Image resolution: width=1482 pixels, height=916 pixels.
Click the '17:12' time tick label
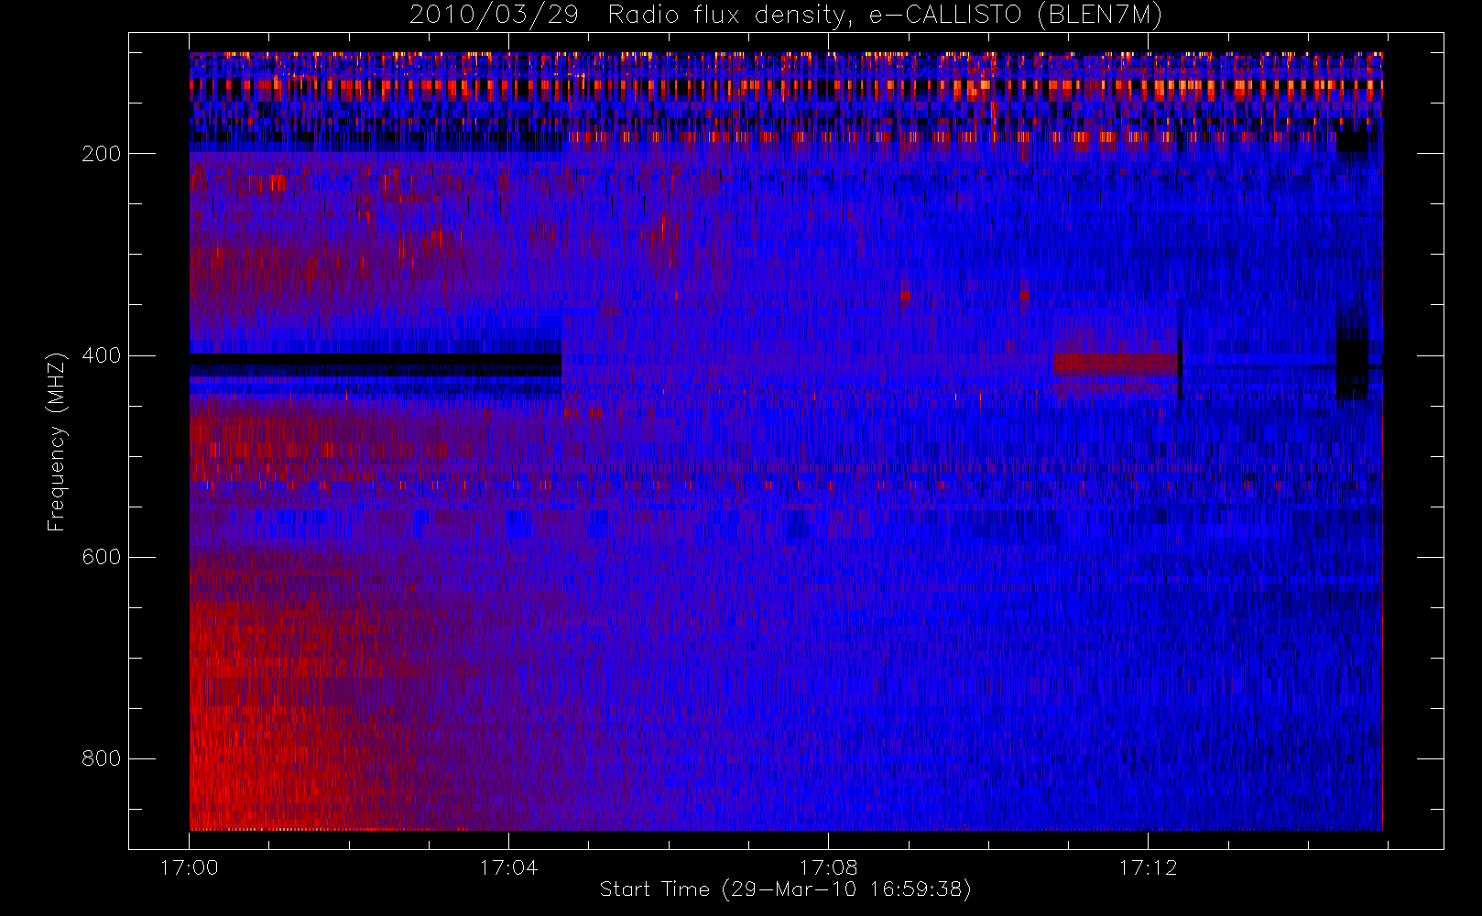[1148, 867]
